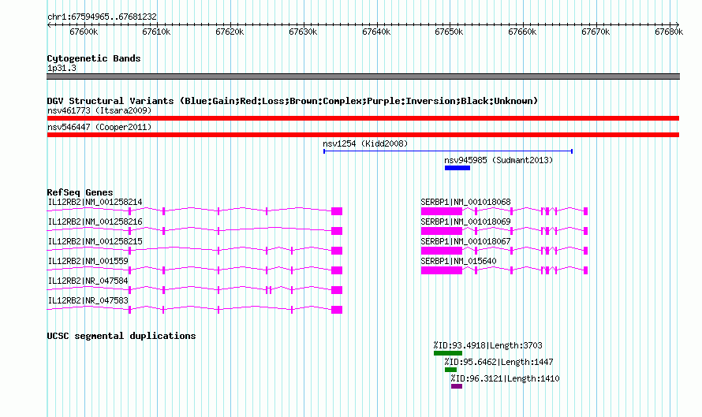The height and width of the screenshot is (417, 702).
Task: Open the DGV Structural Variants track title
Action: (293, 101)
